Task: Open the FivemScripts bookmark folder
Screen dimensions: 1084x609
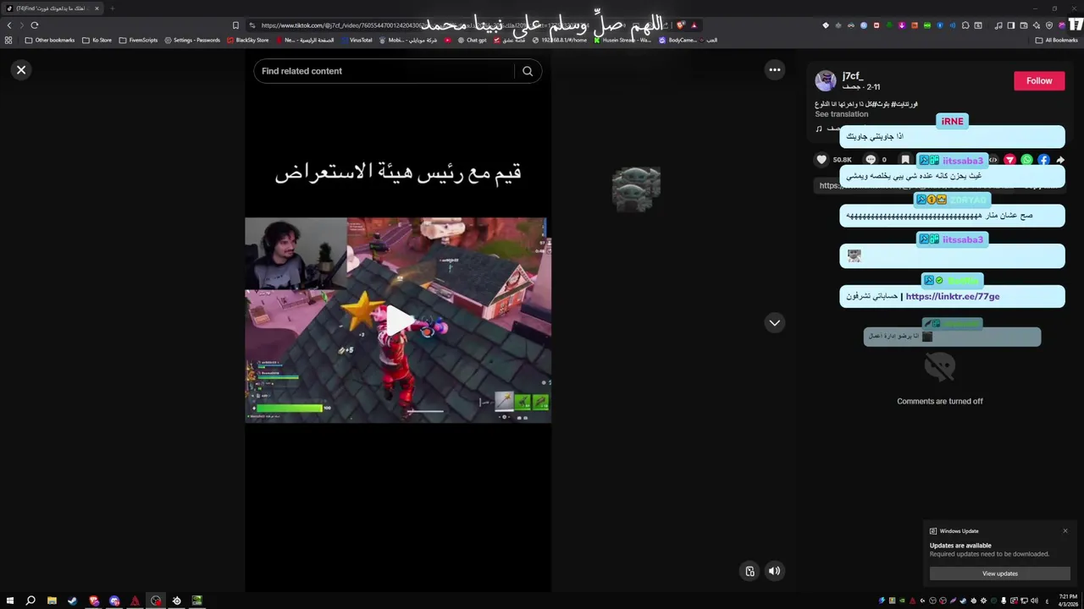Action: 138,40
